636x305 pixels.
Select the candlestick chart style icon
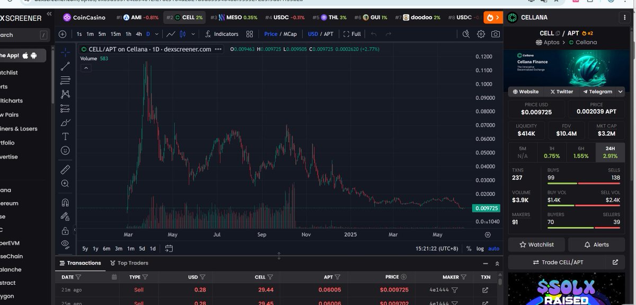coord(183,34)
